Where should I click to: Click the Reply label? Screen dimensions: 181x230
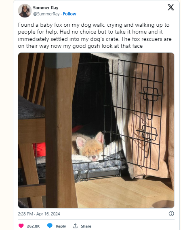(61, 226)
